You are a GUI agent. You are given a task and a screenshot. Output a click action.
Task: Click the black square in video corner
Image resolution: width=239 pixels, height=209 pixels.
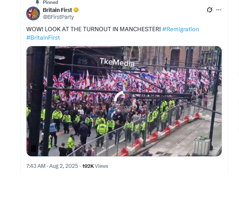[x=33, y=149]
